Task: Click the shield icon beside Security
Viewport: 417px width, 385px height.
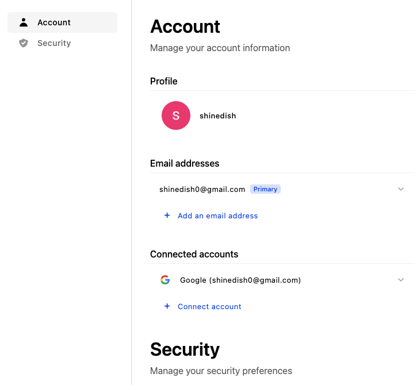Action: click(x=24, y=43)
